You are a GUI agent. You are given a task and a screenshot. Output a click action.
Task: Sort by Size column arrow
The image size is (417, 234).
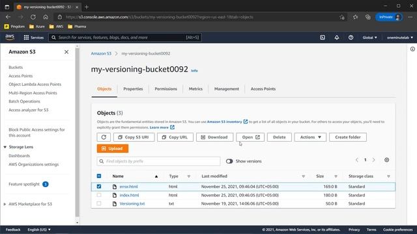pyautogui.click(x=336, y=176)
